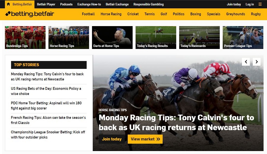Open Today's Racecards thumbnail

[x=199, y=37]
